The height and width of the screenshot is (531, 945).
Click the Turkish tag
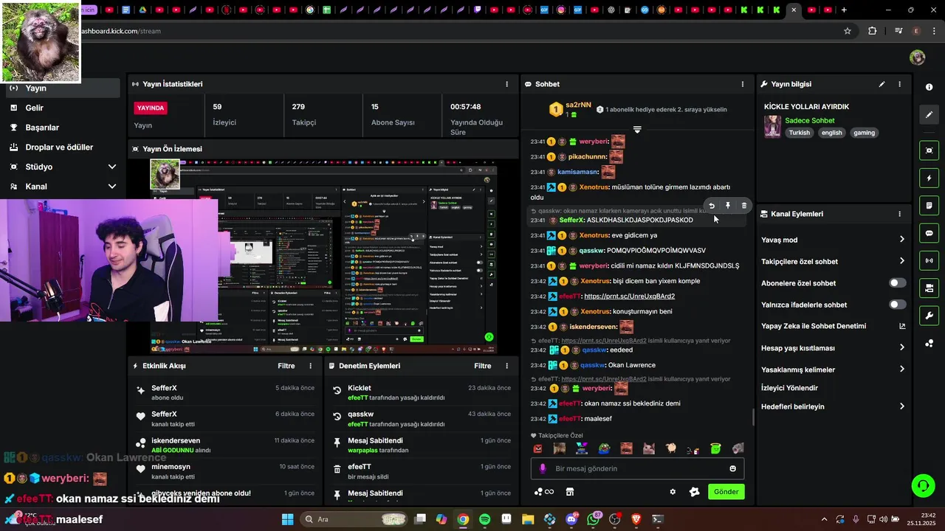click(x=799, y=133)
